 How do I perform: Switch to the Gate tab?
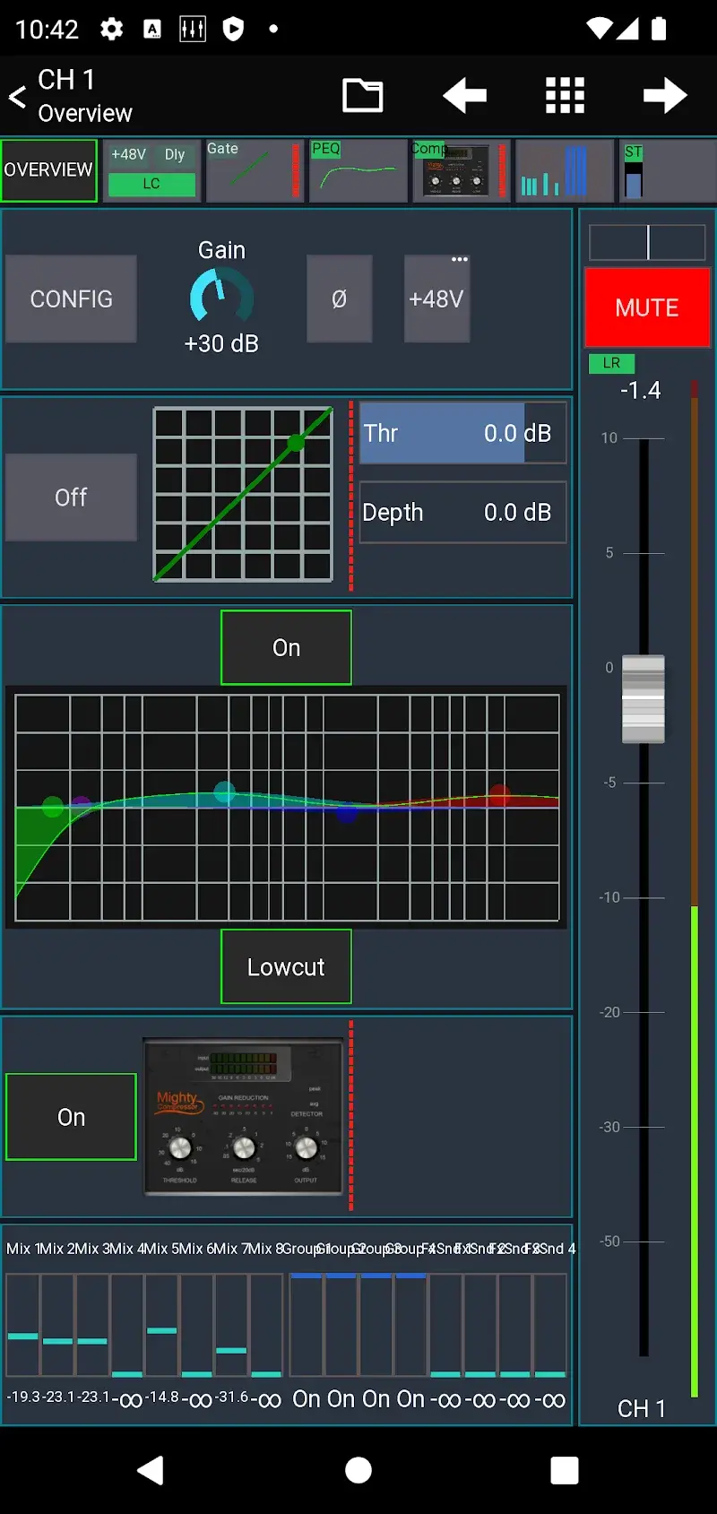(x=253, y=170)
